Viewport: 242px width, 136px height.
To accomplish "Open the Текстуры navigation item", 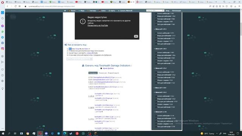I will pos(92,11).
